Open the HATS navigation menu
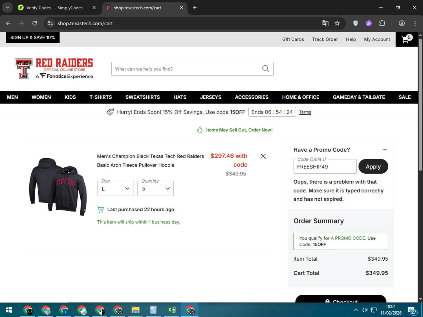This screenshot has width=423, height=317. (x=180, y=97)
